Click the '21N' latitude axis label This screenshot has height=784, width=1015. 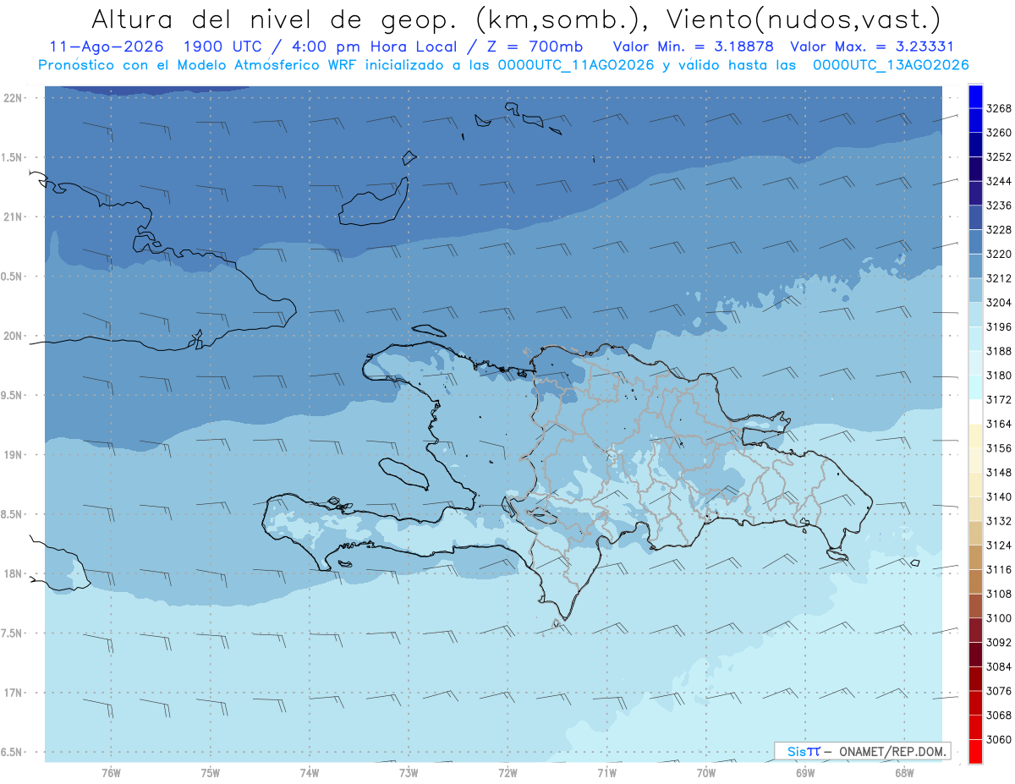tap(14, 217)
